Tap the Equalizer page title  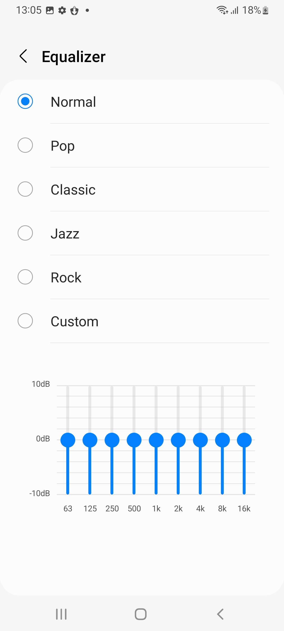pos(74,57)
